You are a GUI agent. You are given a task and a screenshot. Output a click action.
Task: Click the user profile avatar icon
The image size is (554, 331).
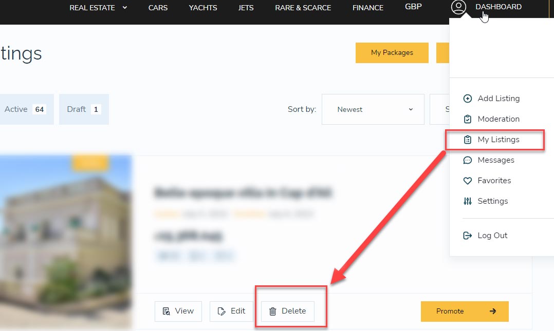[458, 7]
